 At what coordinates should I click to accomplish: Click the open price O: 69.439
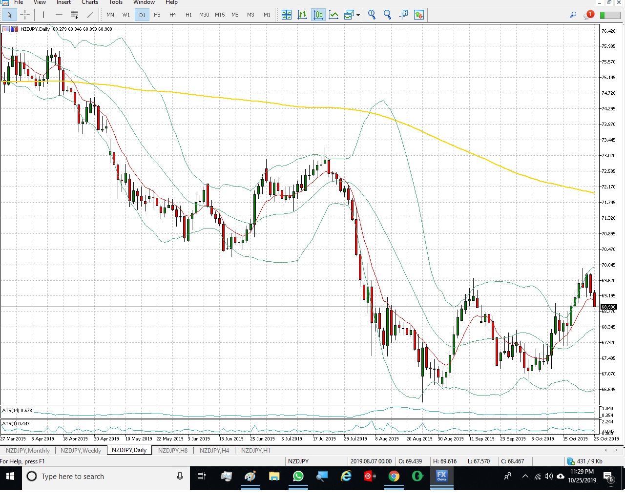tap(410, 461)
